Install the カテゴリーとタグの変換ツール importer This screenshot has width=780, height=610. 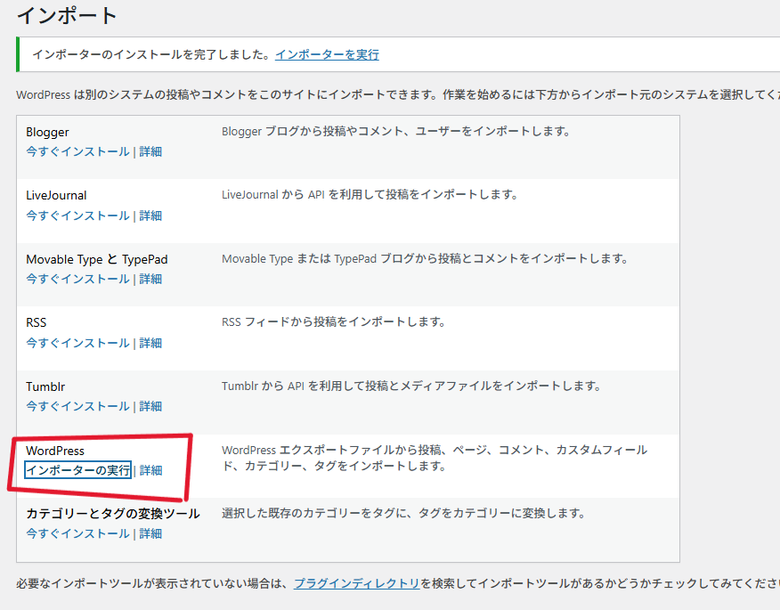pyautogui.click(x=77, y=533)
